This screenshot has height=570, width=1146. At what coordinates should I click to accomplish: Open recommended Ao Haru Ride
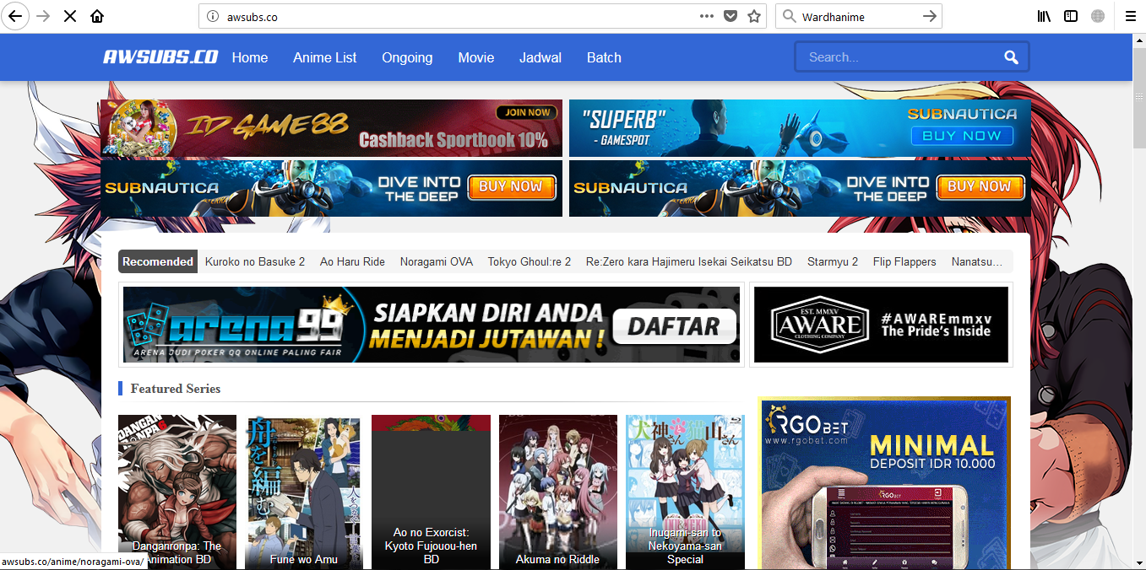(x=352, y=261)
